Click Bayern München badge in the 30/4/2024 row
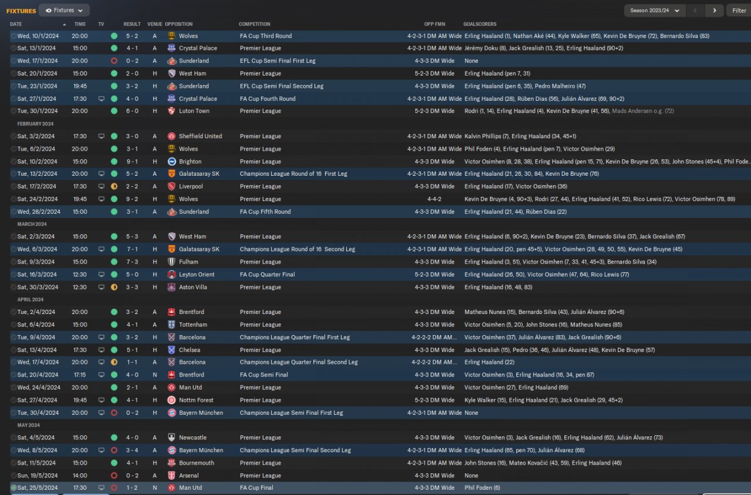This screenshot has width=751, height=495. (172, 412)
